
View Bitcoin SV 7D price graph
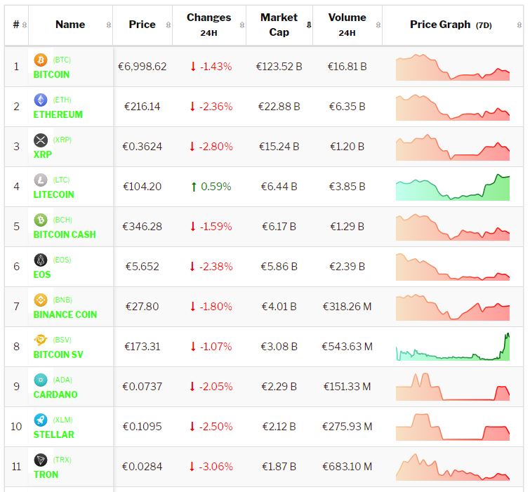(x=453, y=347)
